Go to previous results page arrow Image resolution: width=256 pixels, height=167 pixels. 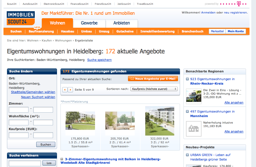point(65,90)
